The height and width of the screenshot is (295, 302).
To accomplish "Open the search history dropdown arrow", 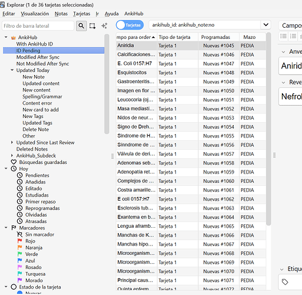I will pos(266,25).
